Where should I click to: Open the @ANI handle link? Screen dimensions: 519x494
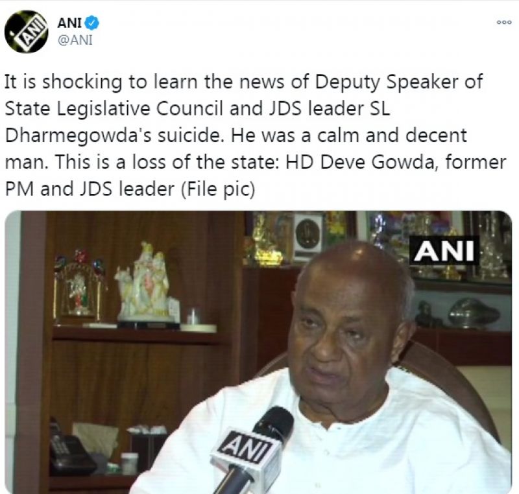point(75,40)
